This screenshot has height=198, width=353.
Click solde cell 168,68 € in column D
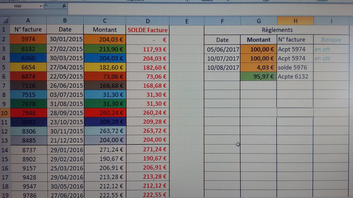(148, 86)
